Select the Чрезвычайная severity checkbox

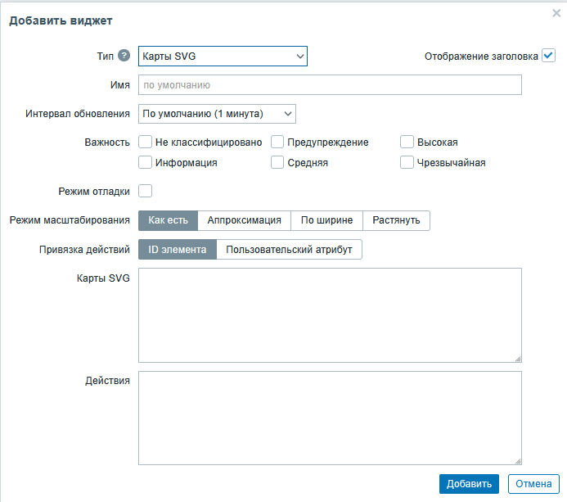(407, 162)
